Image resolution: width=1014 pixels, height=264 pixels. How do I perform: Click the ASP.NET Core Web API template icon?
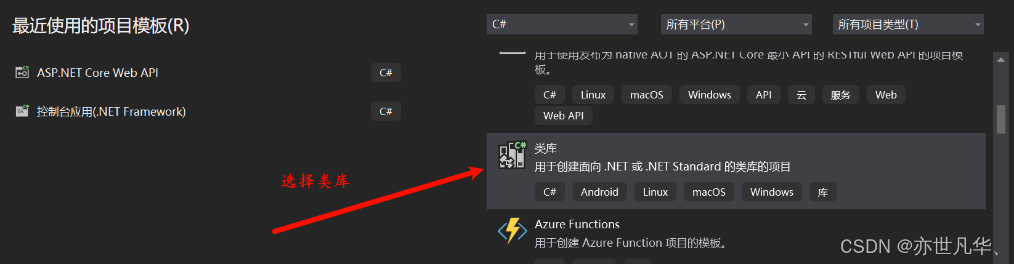[22, 73]
